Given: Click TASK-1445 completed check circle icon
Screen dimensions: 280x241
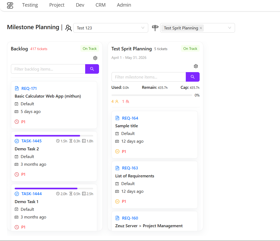Looking at the screenshot, I should point(17,141).
